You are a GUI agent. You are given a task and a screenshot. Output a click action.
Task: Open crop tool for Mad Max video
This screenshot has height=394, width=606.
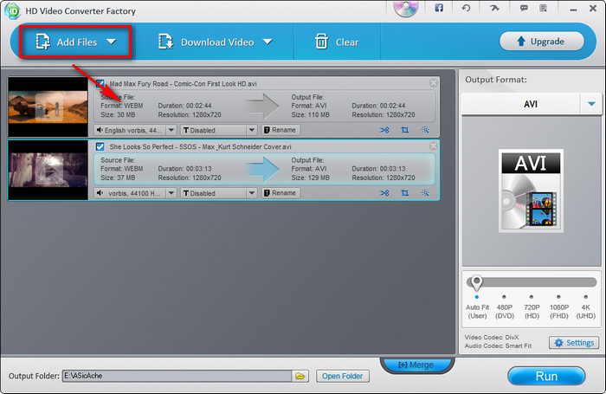tap(404, 130)
